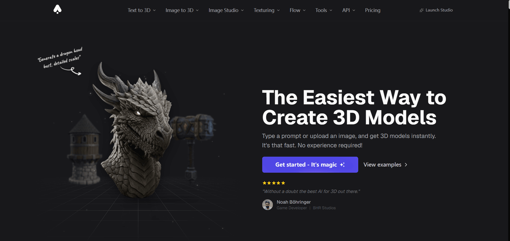
Task: Open View examples link
Action: click(x=385, y=165)
